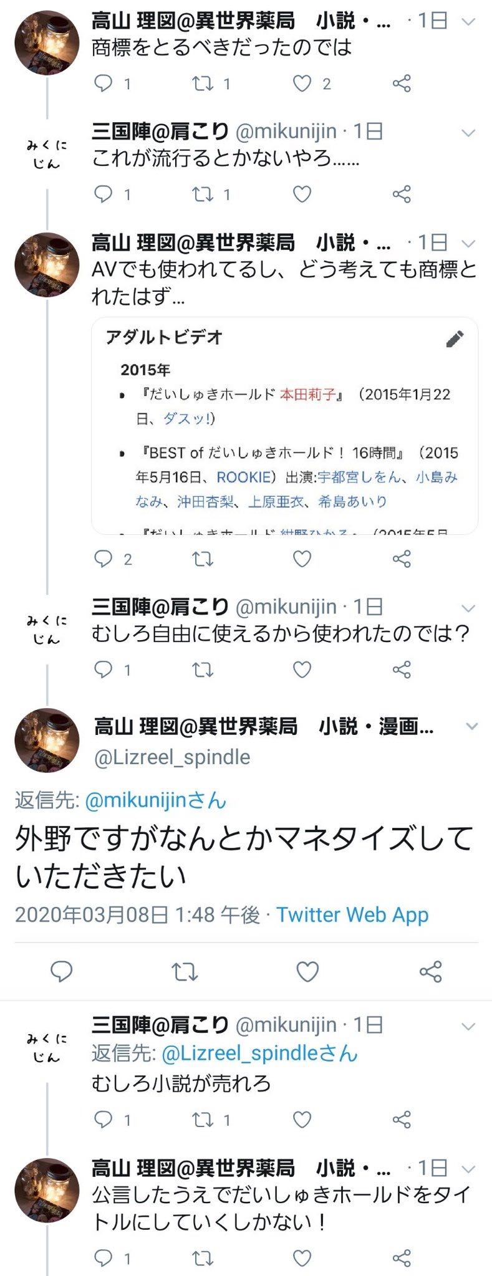Reply to the tweet 'むしろ小説が売れろ'
492x1276 pixels.
[x=103, y=1120]
